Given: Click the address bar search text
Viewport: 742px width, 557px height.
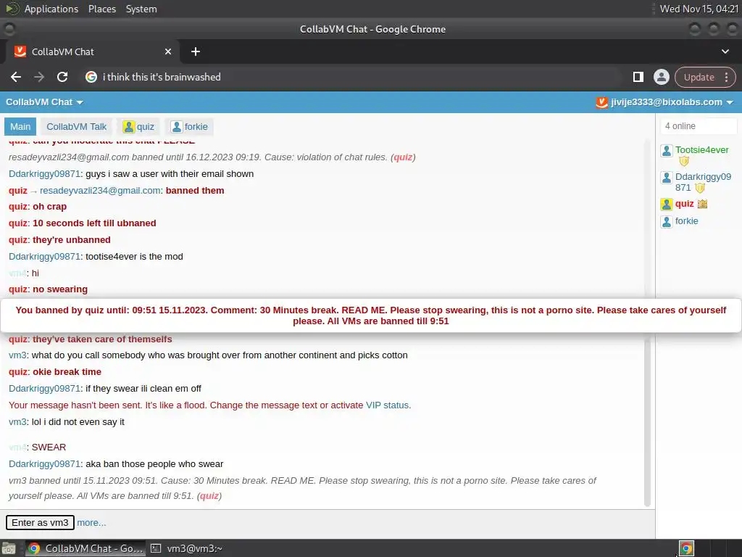Looking at the screenshot, I should [x=162, y=77].
